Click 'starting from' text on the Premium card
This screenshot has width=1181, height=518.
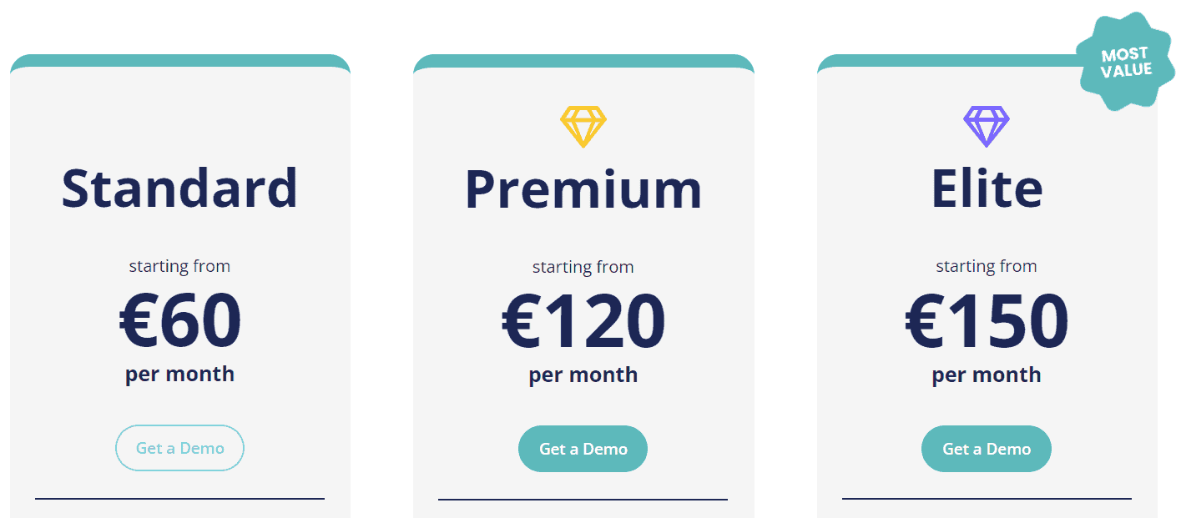[x=583, y=266]
